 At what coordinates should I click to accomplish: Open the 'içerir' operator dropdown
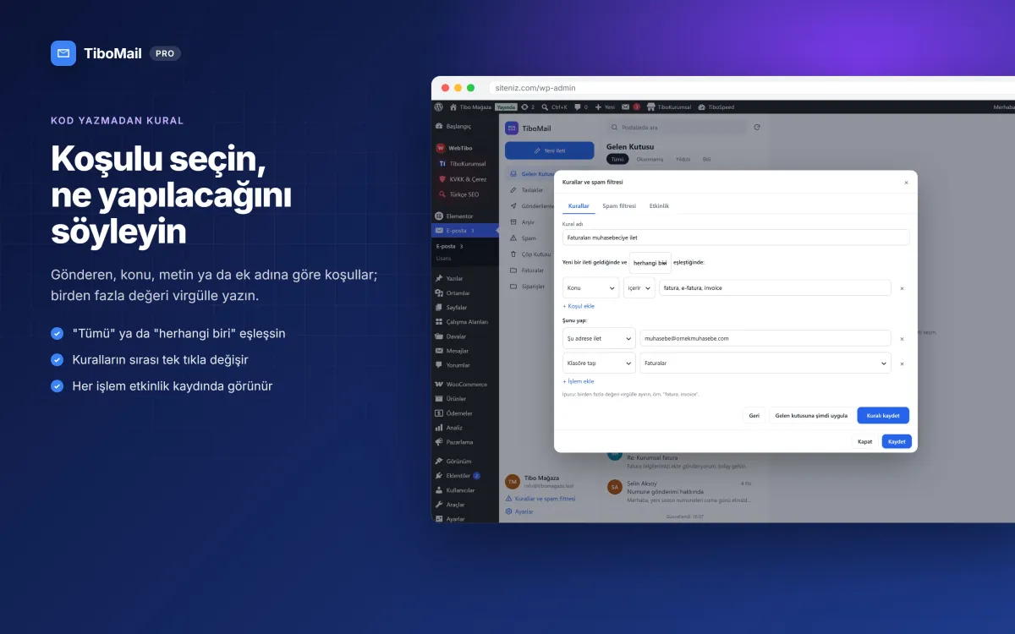coord(639,288)
